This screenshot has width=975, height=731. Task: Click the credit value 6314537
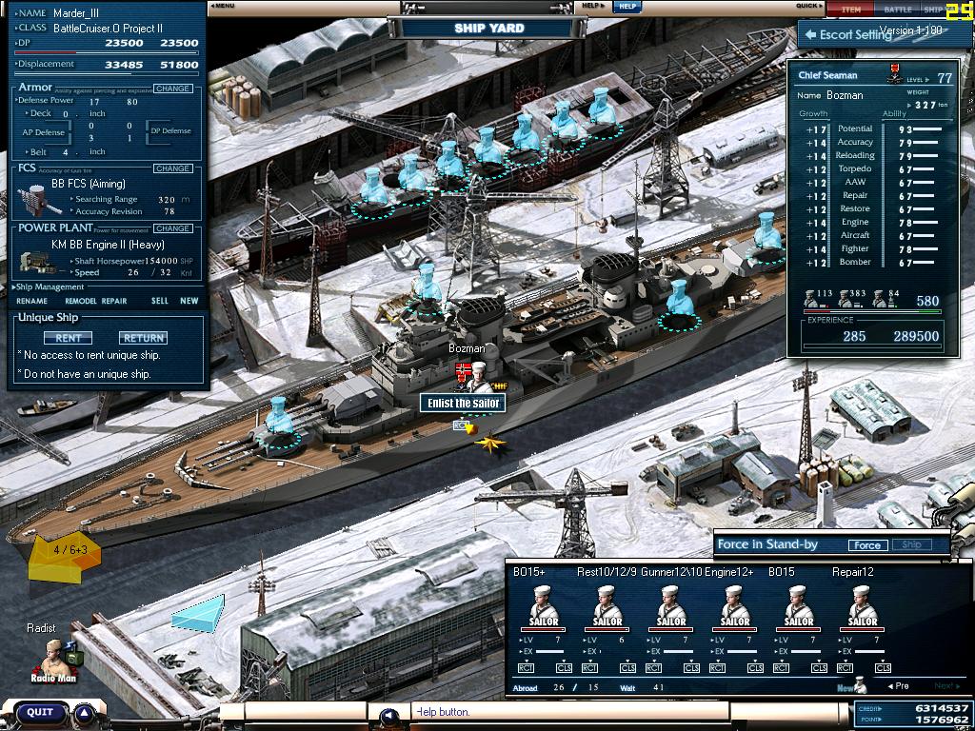pyautogui.click(x=942, y=708)
